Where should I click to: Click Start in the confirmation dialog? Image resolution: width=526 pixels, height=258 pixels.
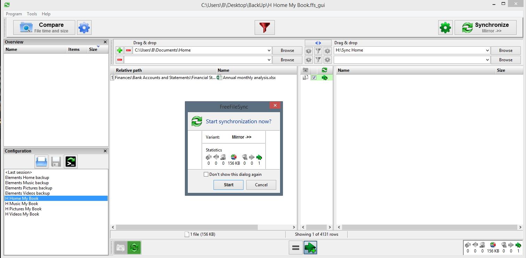(x=229, y=185)
